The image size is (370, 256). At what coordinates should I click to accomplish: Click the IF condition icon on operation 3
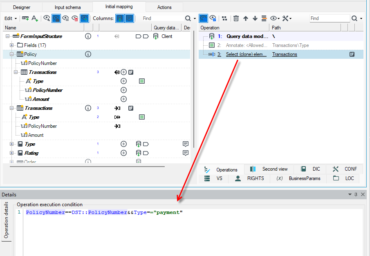pyautogui.click(x=352, y=54)
